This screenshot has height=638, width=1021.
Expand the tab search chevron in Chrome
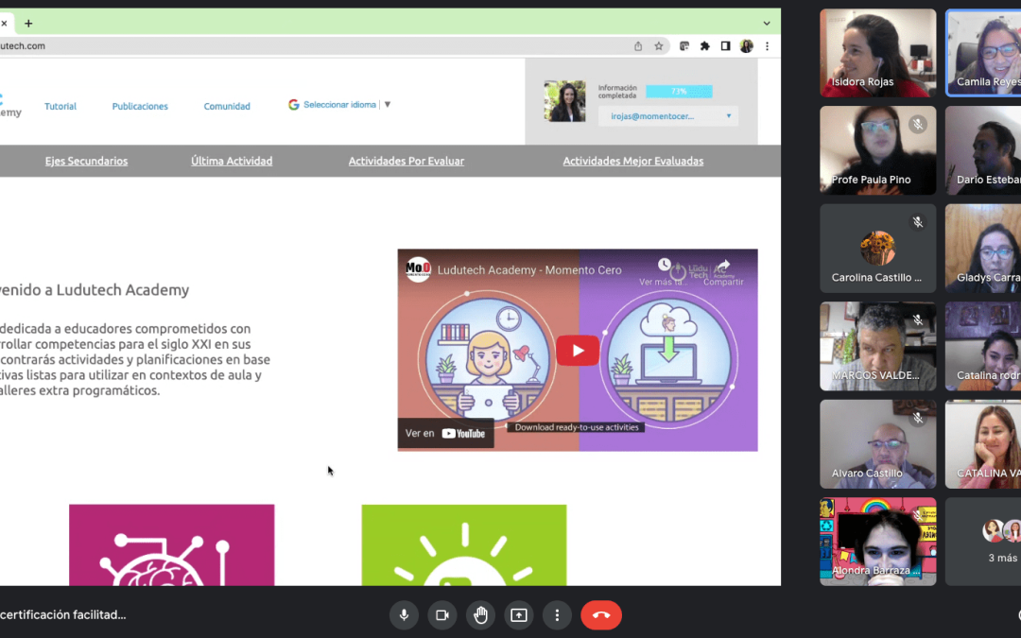(x=767, y=24)
